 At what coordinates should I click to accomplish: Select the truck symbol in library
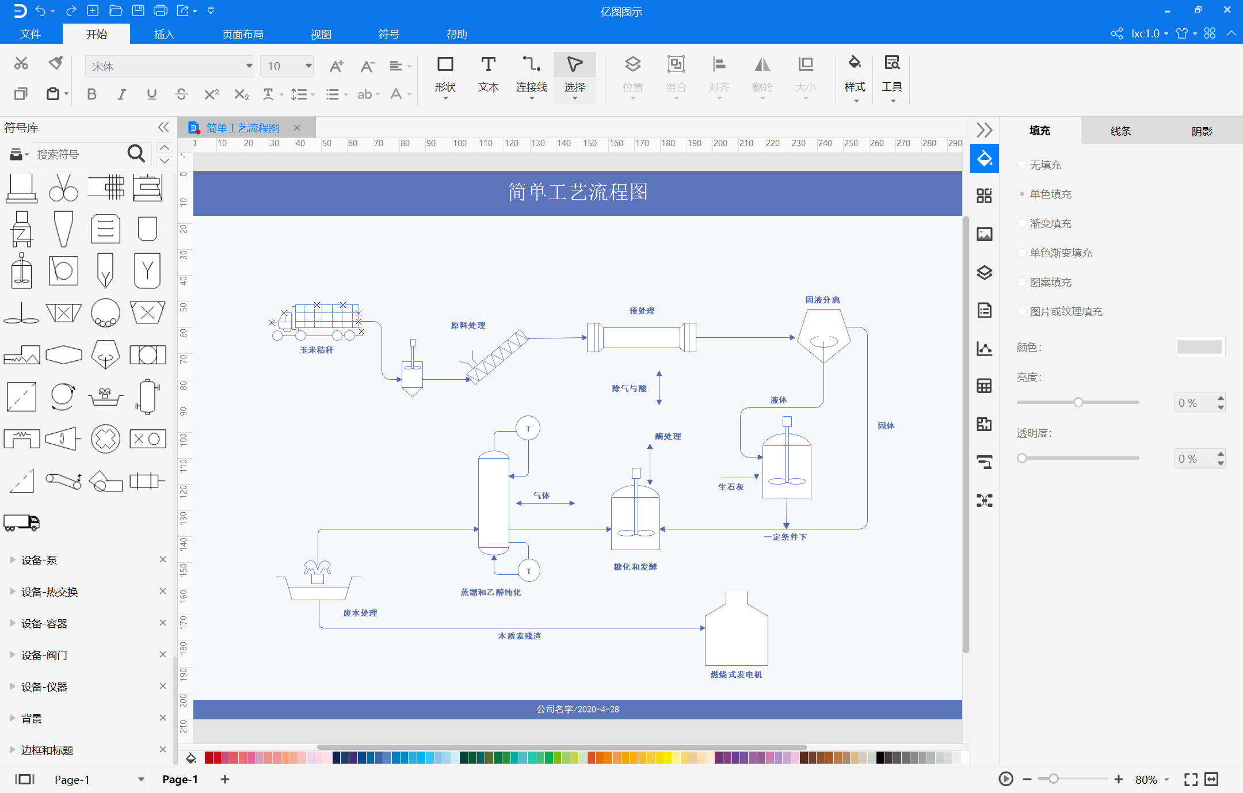point(21,522)
